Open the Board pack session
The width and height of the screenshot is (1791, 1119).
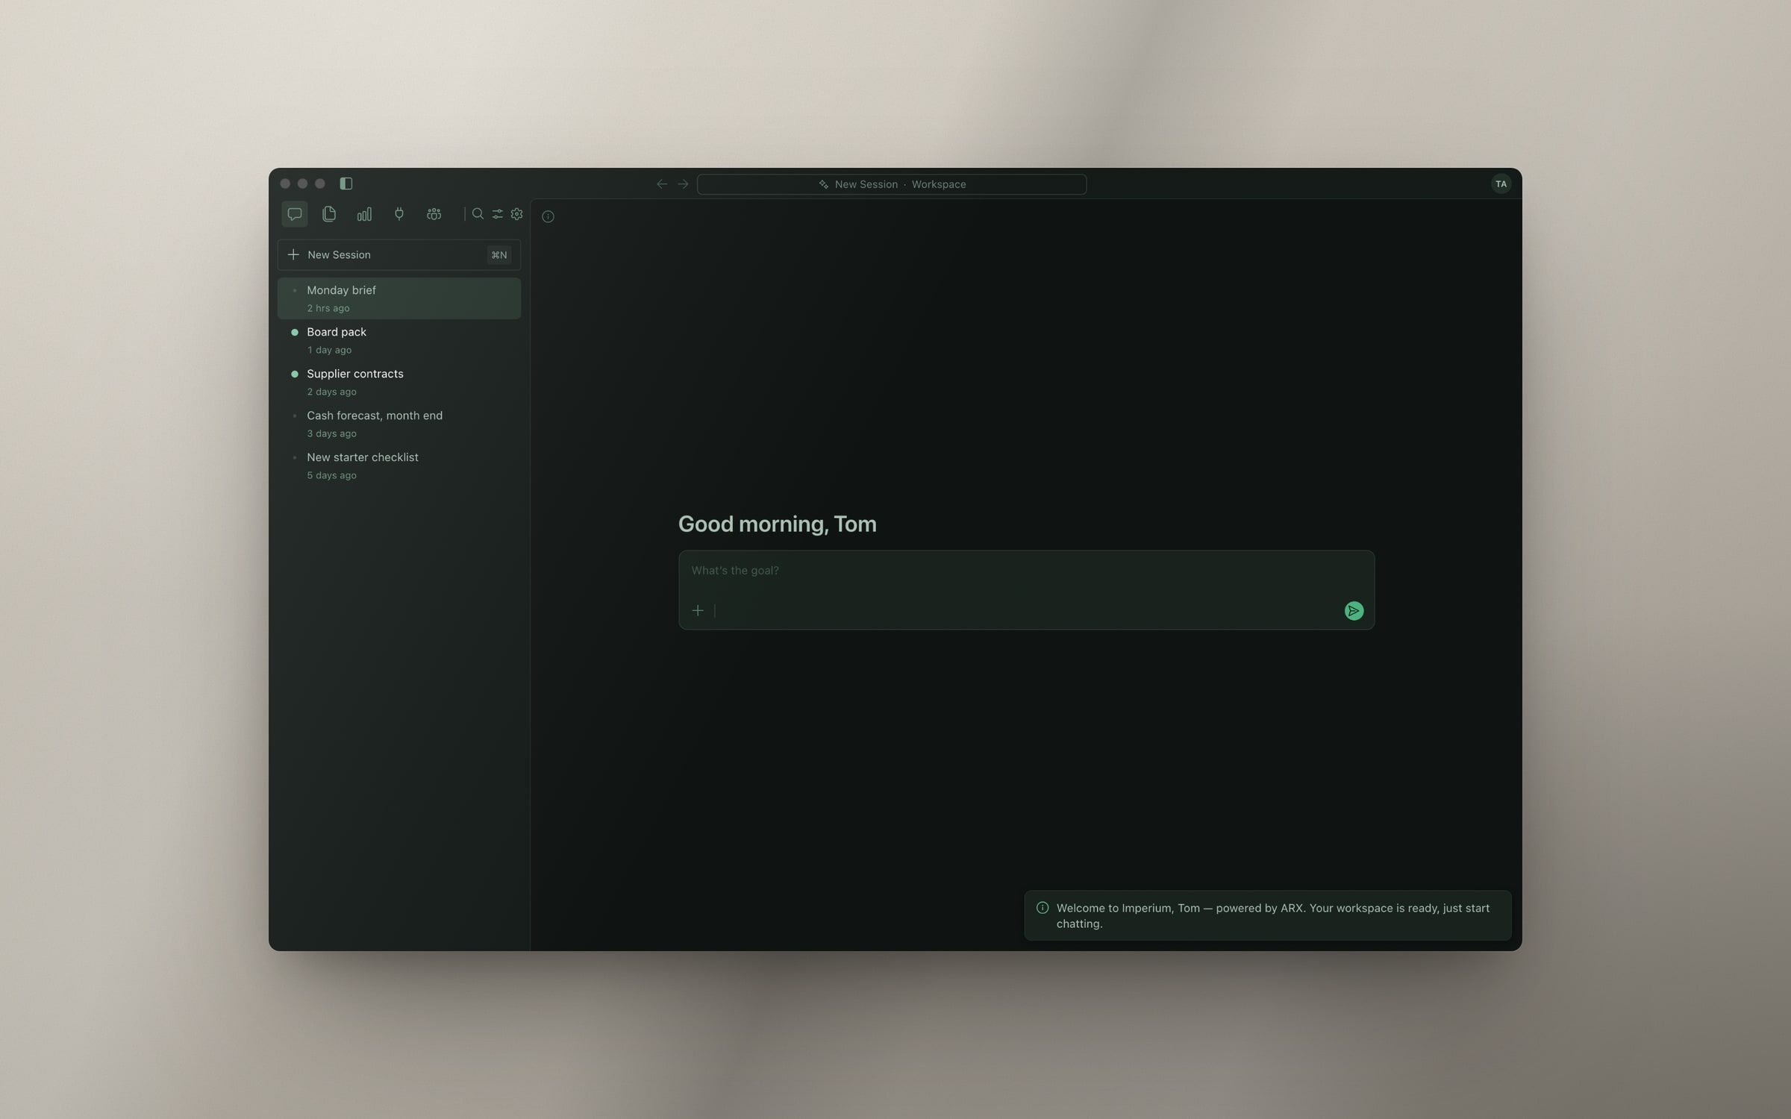(399, 340)
